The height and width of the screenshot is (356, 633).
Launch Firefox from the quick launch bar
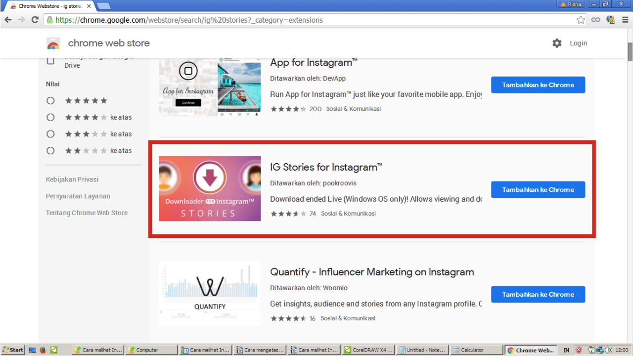pyautogui.click(x=43, y=350)
